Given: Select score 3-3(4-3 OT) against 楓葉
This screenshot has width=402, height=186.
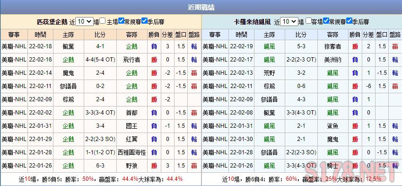Looking at the screenshot, I should point(301,113).
